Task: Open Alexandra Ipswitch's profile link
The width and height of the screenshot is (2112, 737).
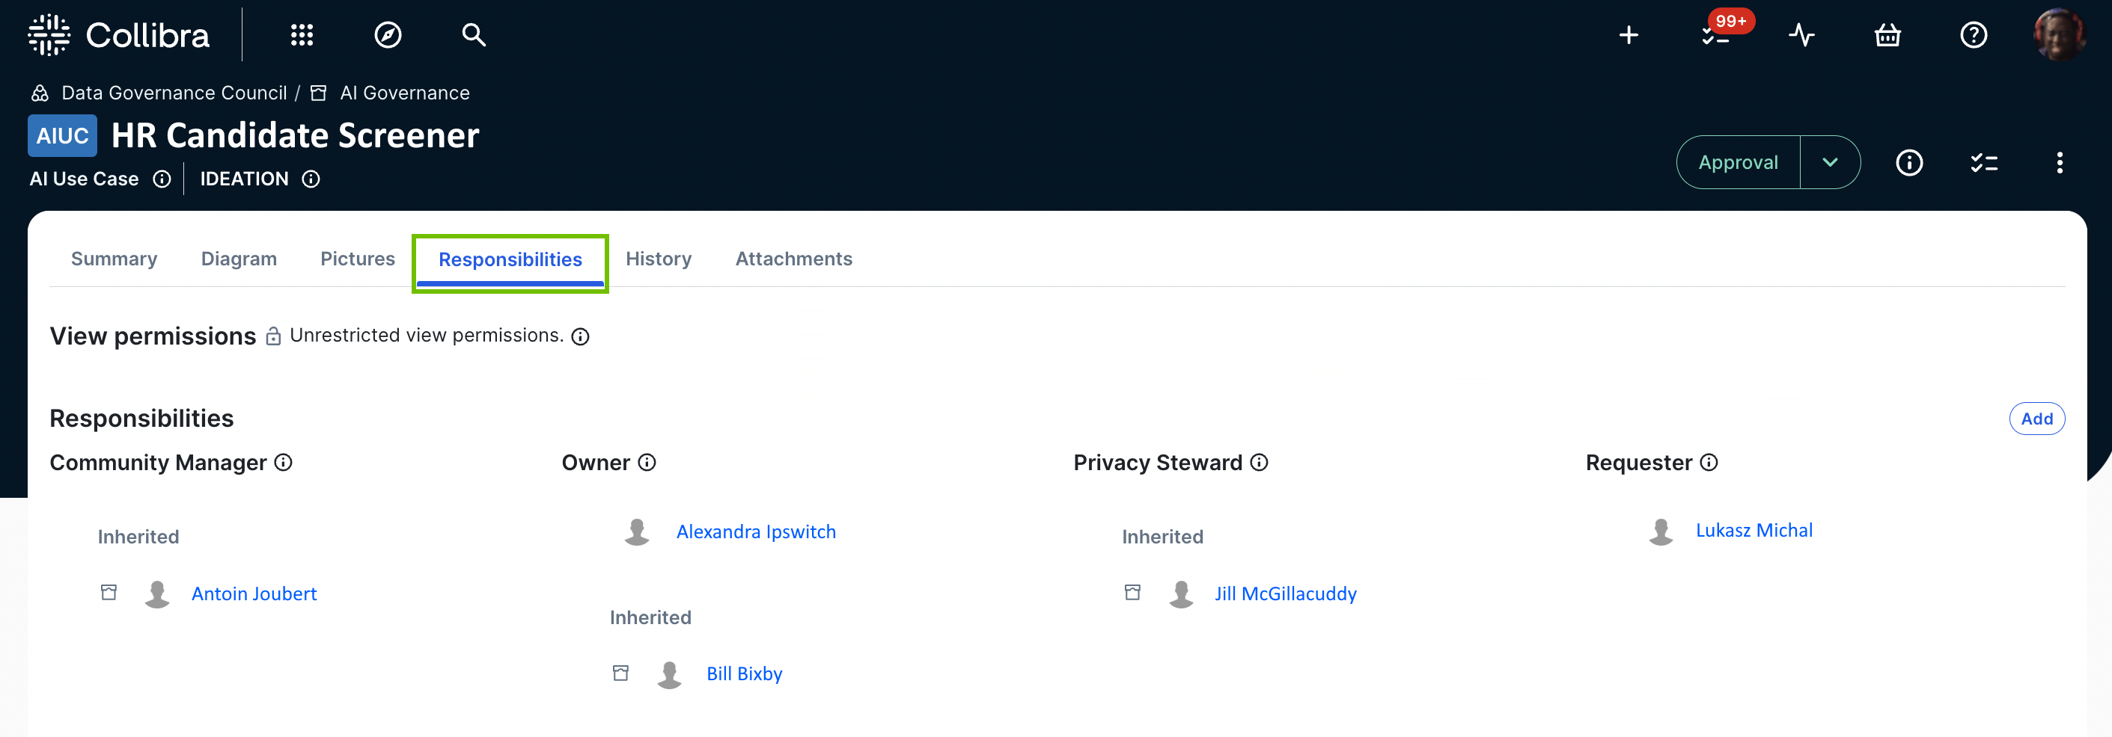Action: click(x=755, y=531)
